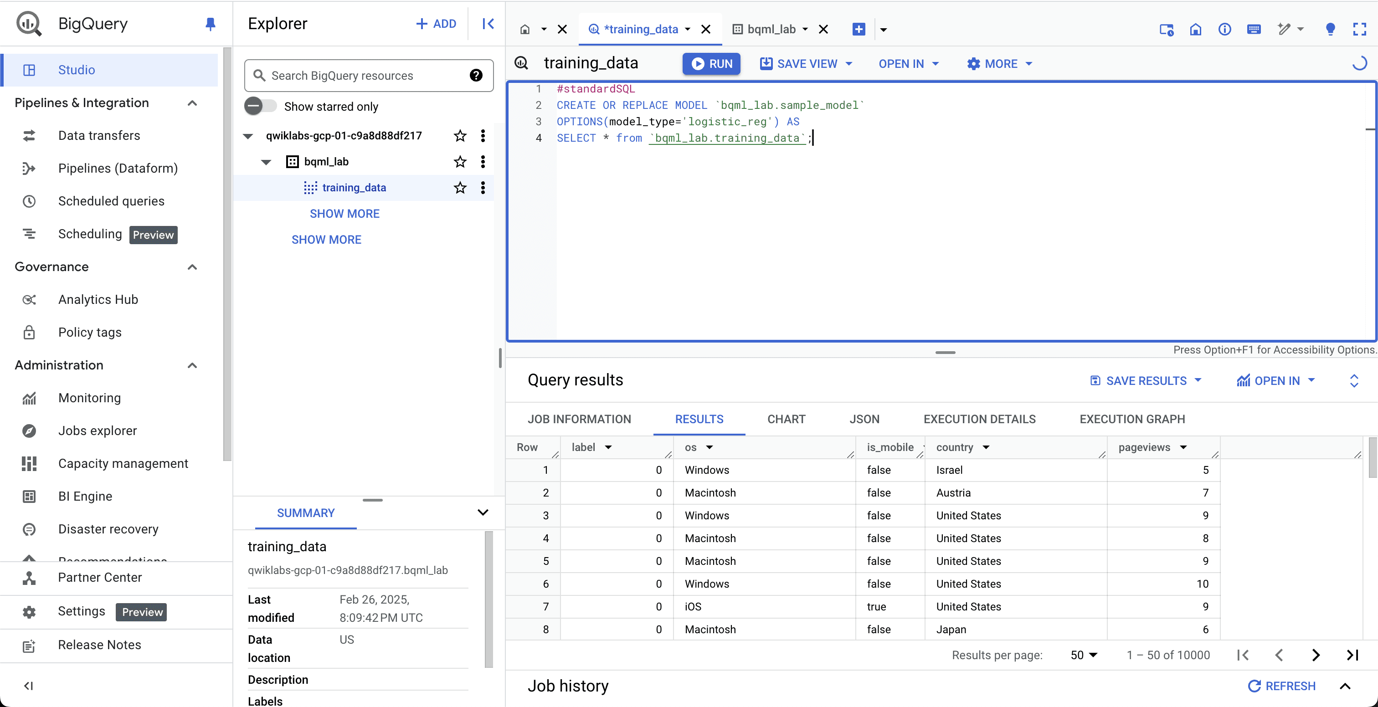Collapse Governance section
1378x707 pixels.
[x=193, y=267]
